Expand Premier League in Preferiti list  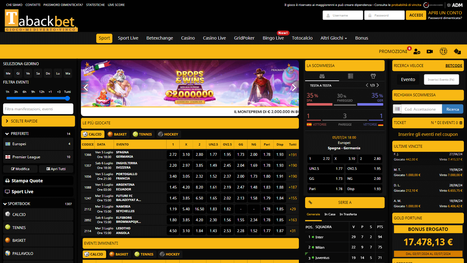click(x=38, y=157)
